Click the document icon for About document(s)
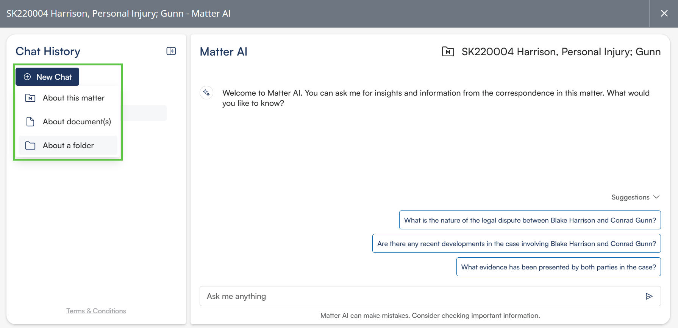 click(30, 122)
